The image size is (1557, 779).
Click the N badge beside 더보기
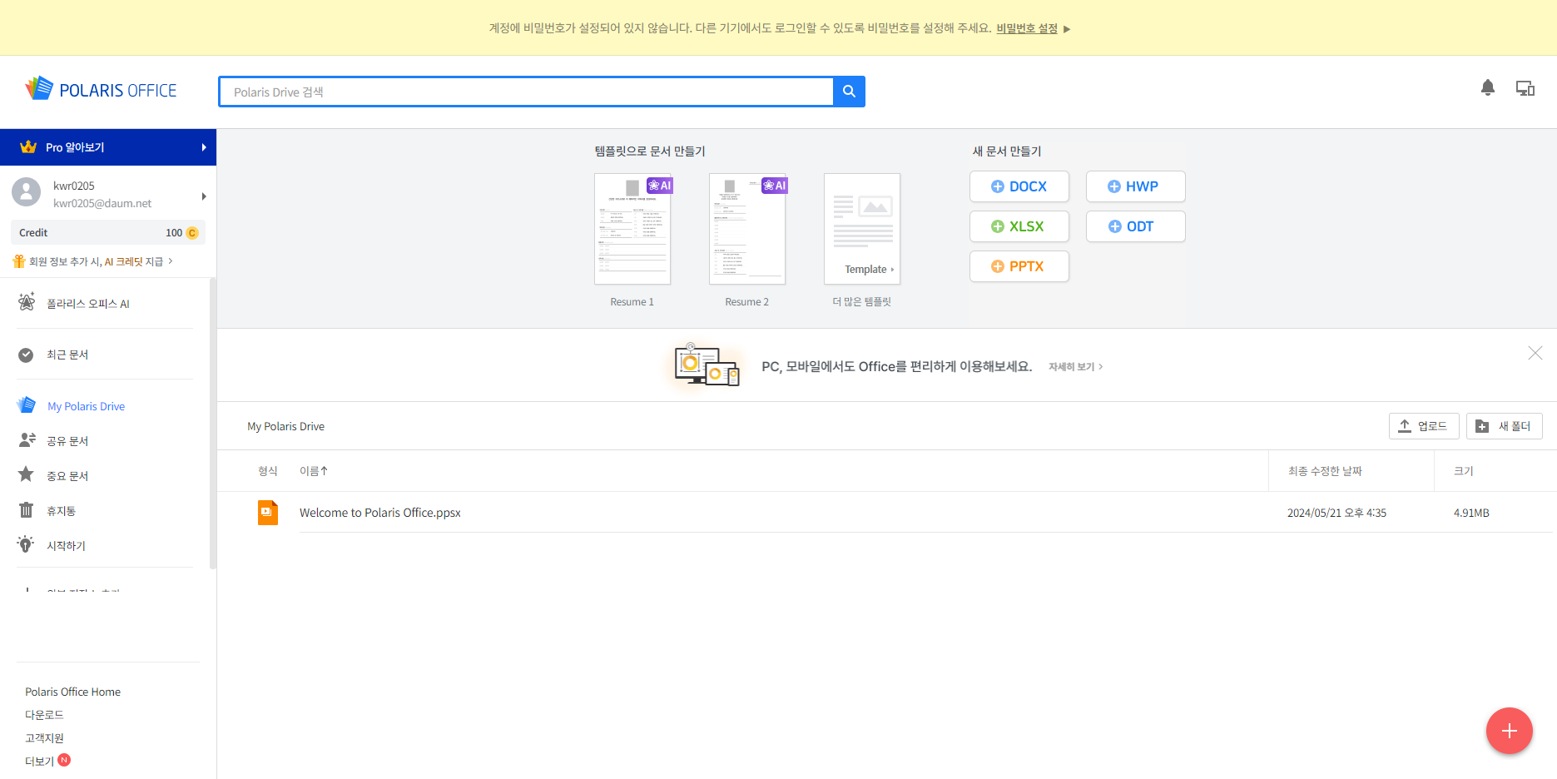tap(64, 760)
